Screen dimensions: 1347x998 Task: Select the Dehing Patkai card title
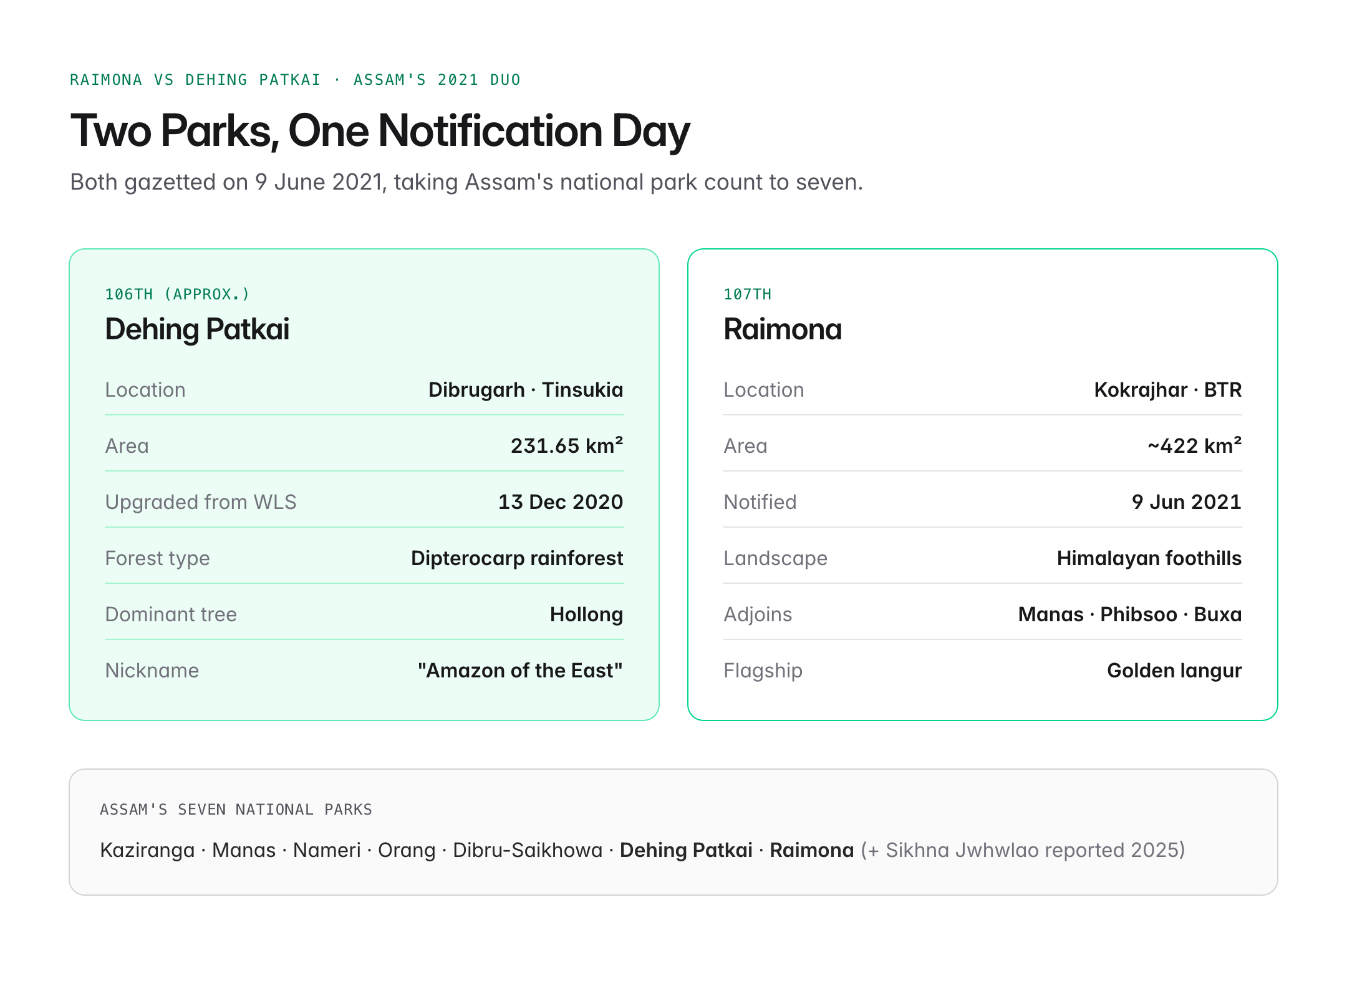click(x=197, y=329)
